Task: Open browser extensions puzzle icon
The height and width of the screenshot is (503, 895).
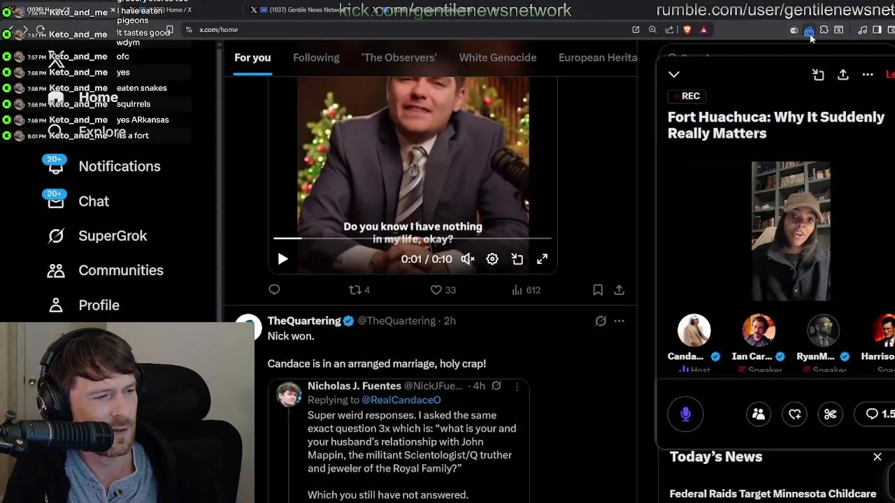Action: pyautogui.click(x=824, y=30)
